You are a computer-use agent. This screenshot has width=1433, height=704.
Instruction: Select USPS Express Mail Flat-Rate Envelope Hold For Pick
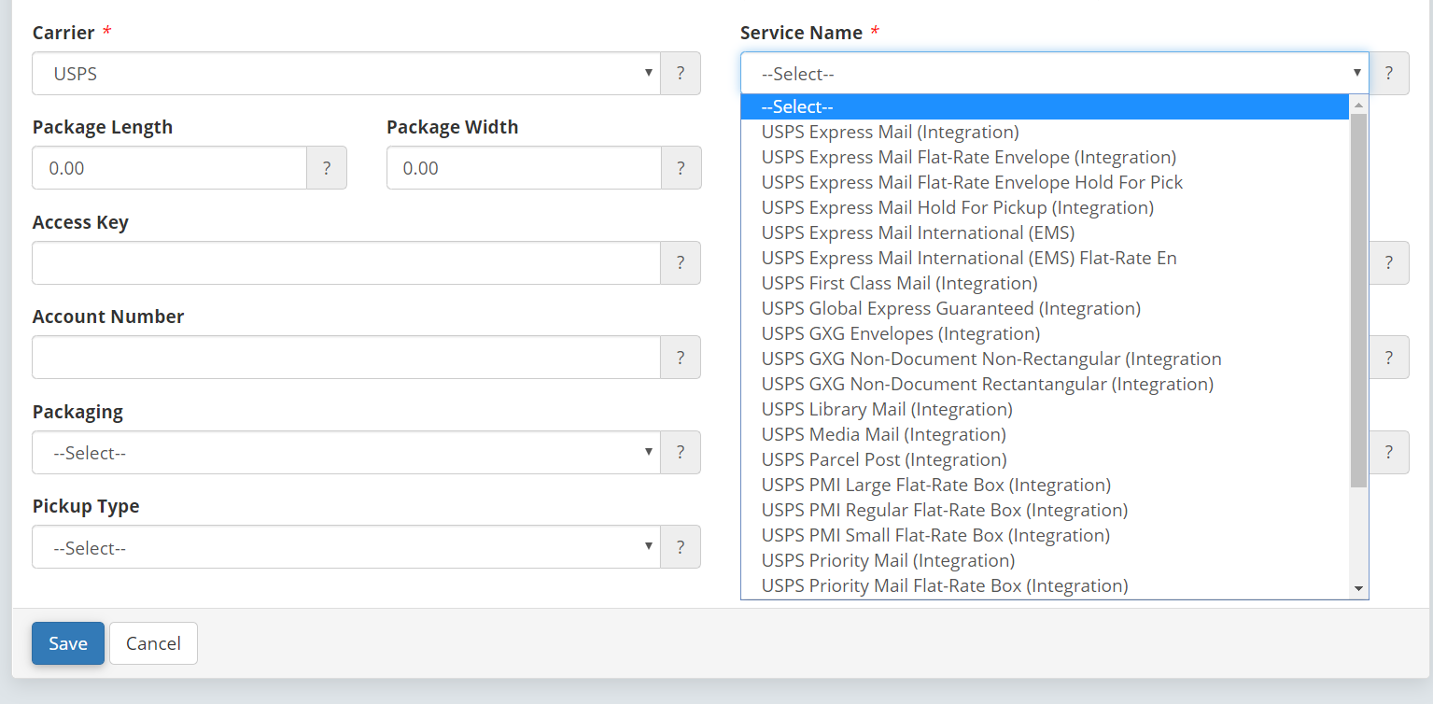[1046, 182]
